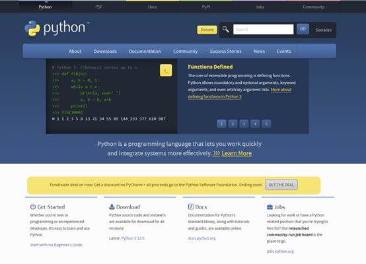
Task: Switch to slide 2 in code carousel
Action: (233, 123)
